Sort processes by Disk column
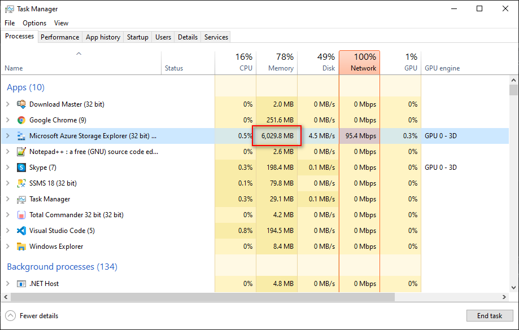The height and width of the screenshot is (330, 519). (318, 63)
